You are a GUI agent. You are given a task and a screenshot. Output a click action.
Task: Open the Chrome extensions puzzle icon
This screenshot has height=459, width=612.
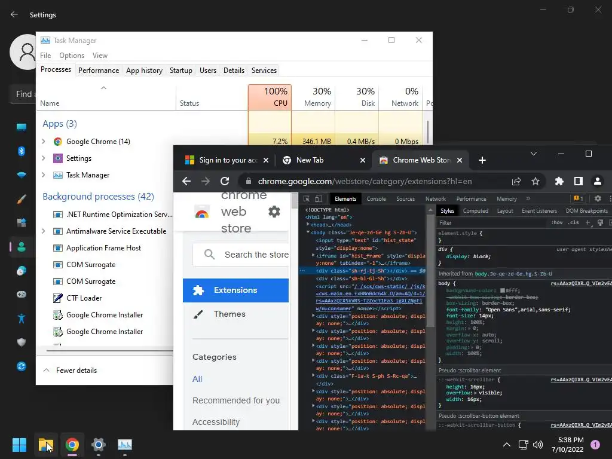pos(559,181)
